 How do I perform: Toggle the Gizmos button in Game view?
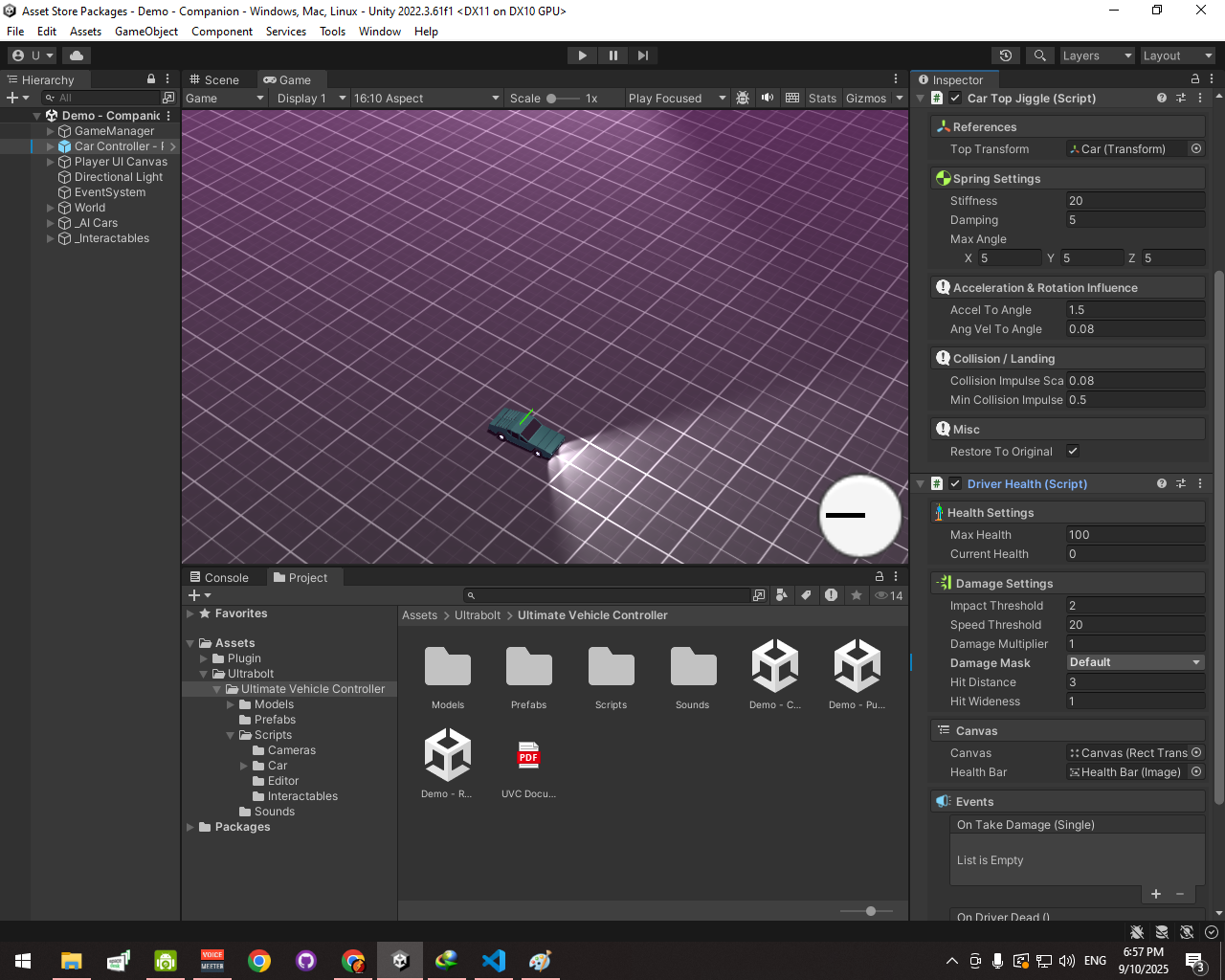[866, 98]
